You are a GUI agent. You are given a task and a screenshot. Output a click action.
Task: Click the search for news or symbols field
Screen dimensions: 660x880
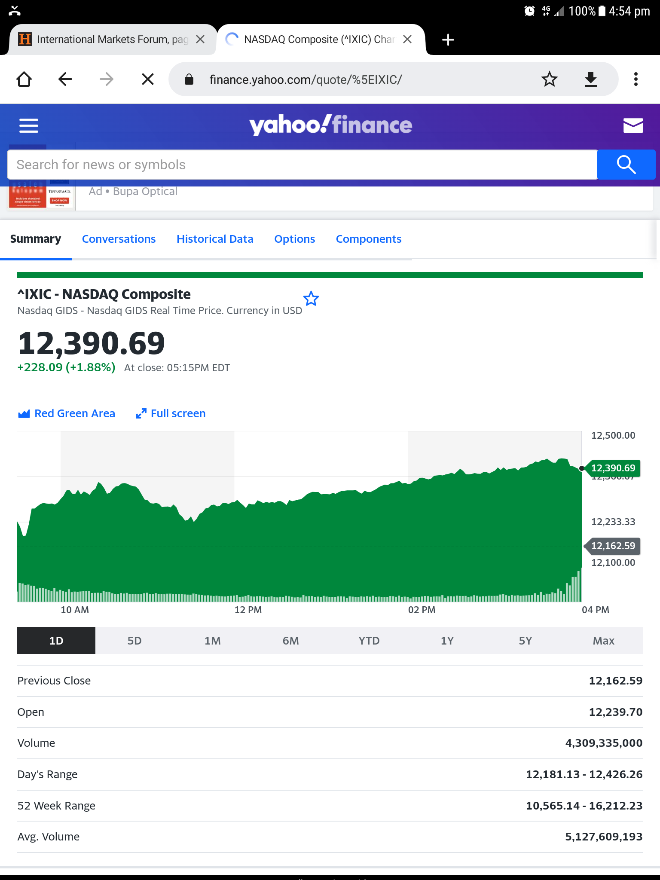(302, 165)
